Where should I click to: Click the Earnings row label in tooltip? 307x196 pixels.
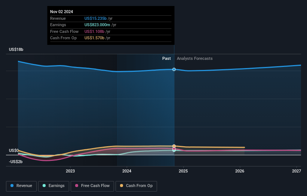coord(58,25)
